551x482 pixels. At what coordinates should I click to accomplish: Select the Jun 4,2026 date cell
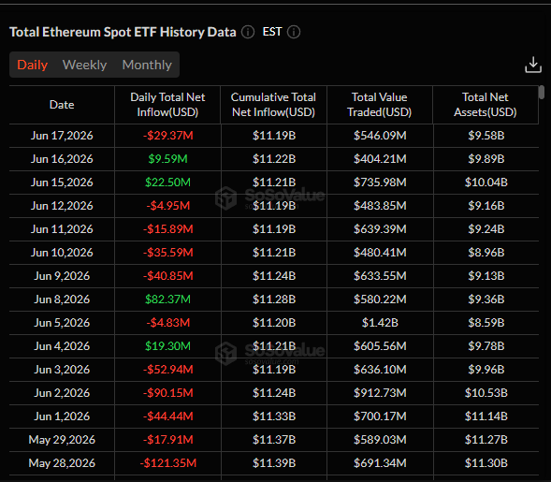coord(62,346)
